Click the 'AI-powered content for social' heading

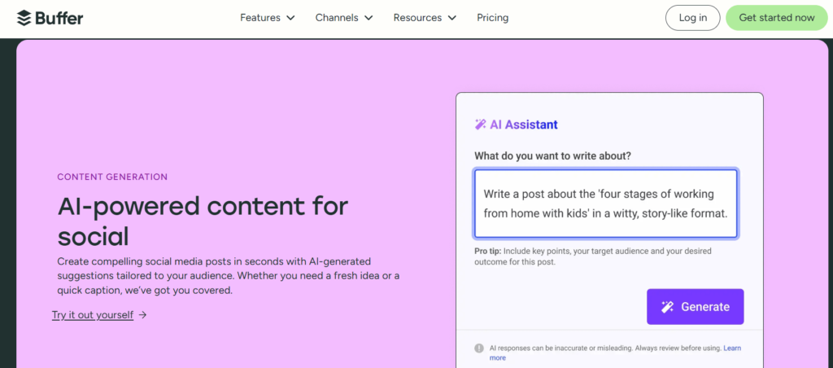[x=203, y=221]
